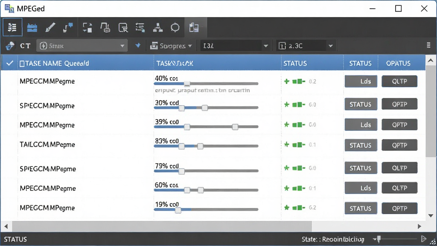Click the State: Reooinlbiciiug status text

(333, 239)
